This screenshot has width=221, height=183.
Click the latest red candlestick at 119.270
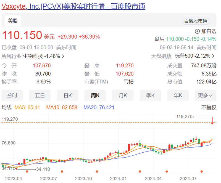212,123
